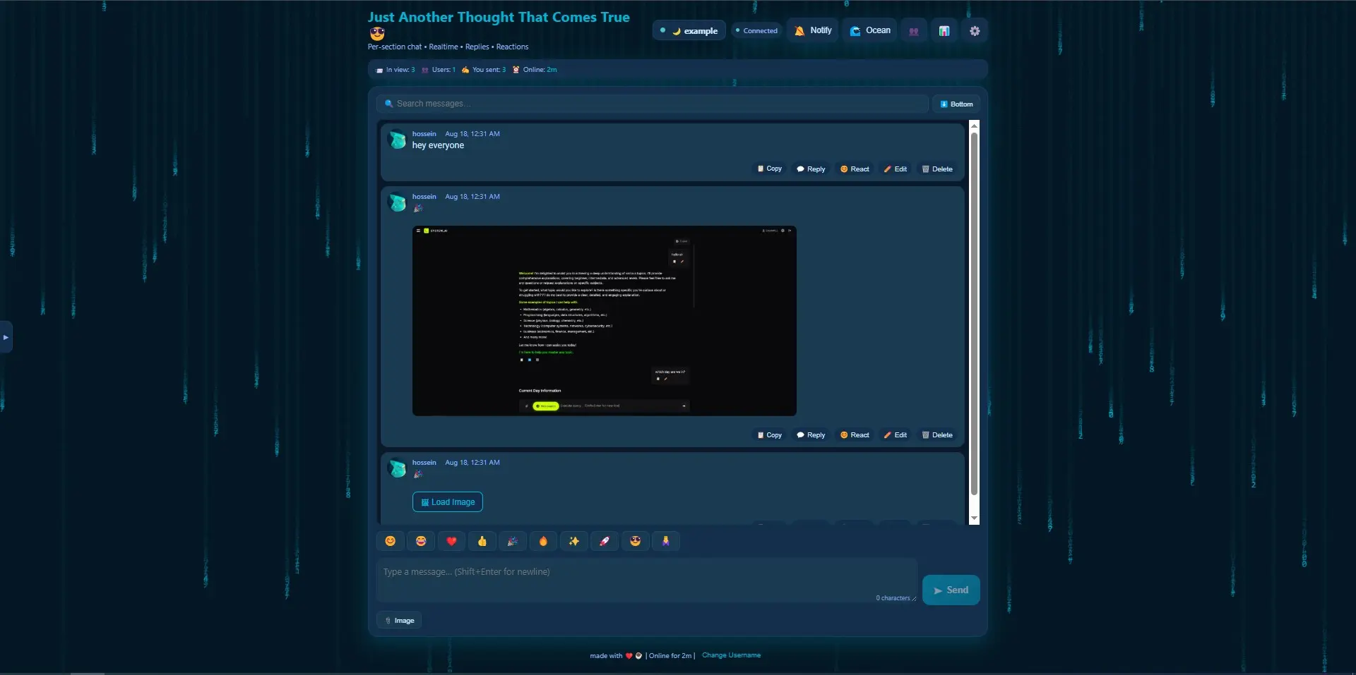
Task: Click the Connected status indicator
Action: [756, 30]
